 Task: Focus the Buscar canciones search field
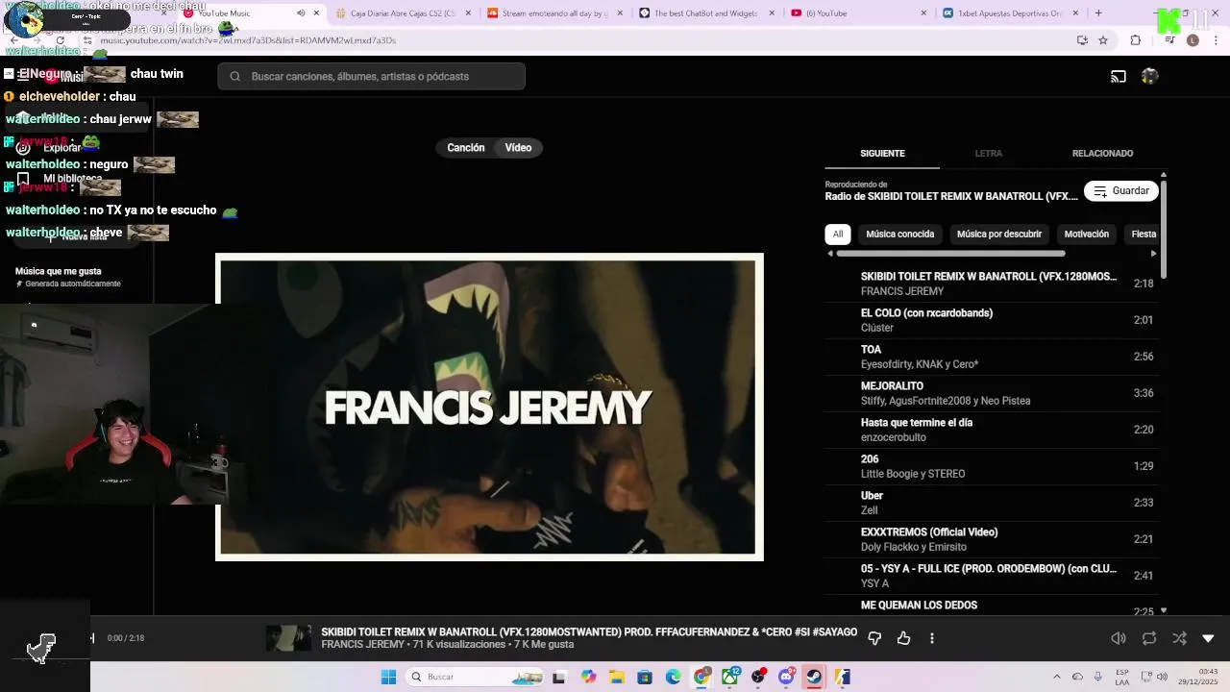click(371, 76)
